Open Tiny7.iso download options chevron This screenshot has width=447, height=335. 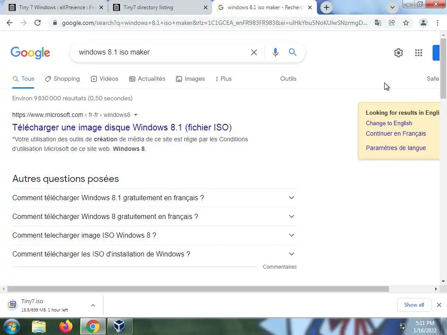pos(93,305)
